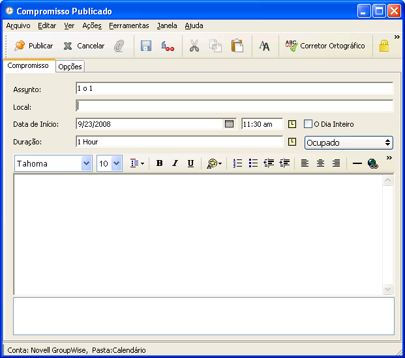Image resolution: width=405 pixels, height=358 pixels.
Task: Open the font size 10 dropdown
Action: click(x=110, y=163)
